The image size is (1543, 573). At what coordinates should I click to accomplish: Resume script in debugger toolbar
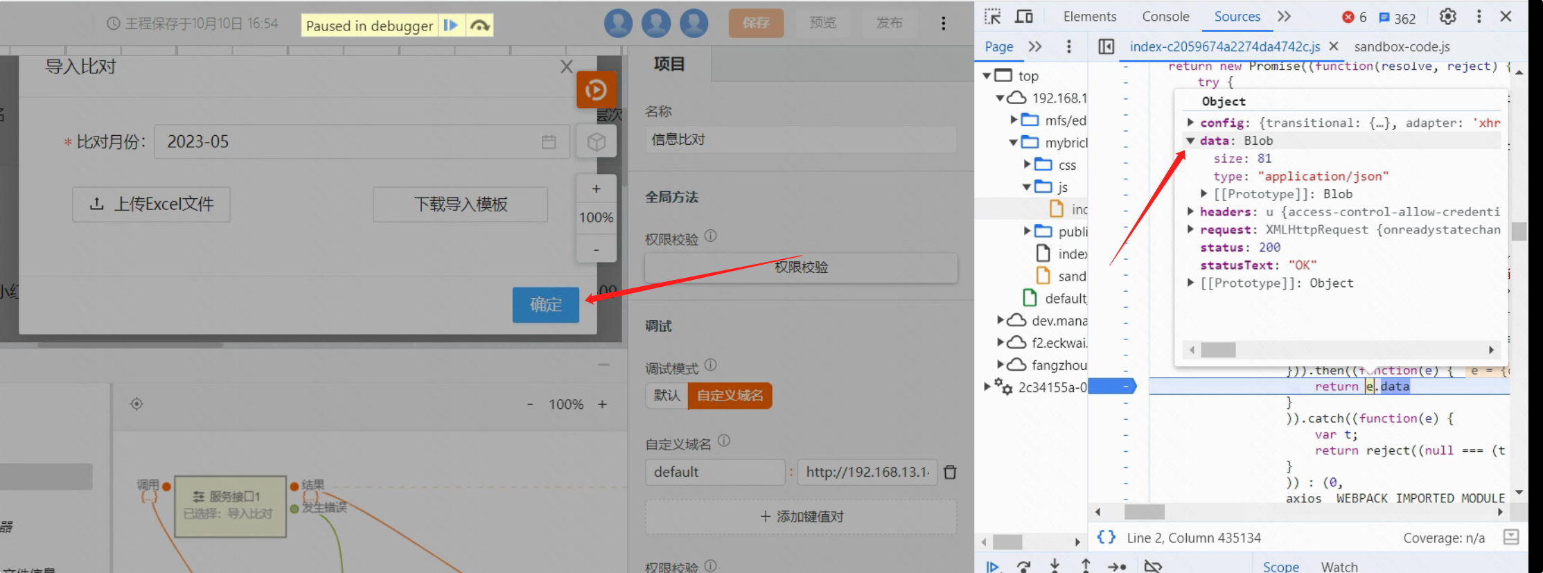pyautogui.click(x=993, y=566)
